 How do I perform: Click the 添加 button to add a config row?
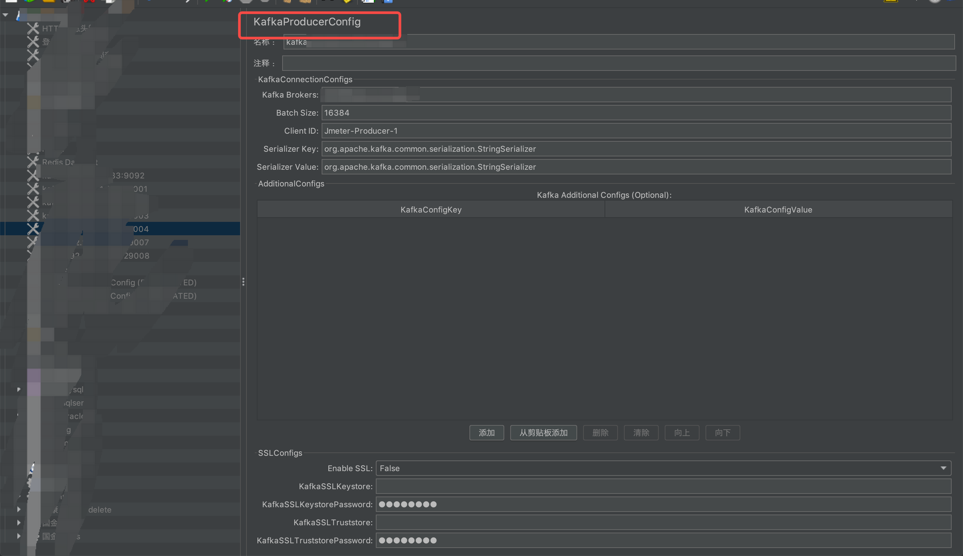(x=487, y=433)
